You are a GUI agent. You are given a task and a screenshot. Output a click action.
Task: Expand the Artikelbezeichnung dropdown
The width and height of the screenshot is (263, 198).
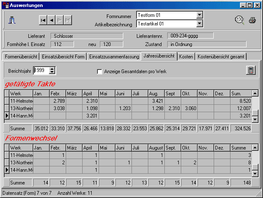pyautogui.click(x=200, y=24)
